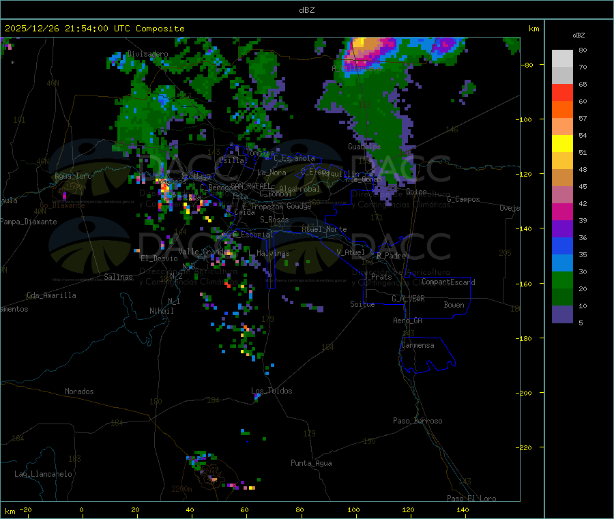Click the G_Campos location label
Screen dimensions: 614x519
tap(463, 199)
